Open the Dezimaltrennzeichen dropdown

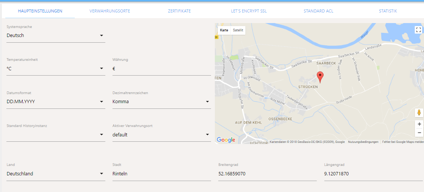pos(162,102)
